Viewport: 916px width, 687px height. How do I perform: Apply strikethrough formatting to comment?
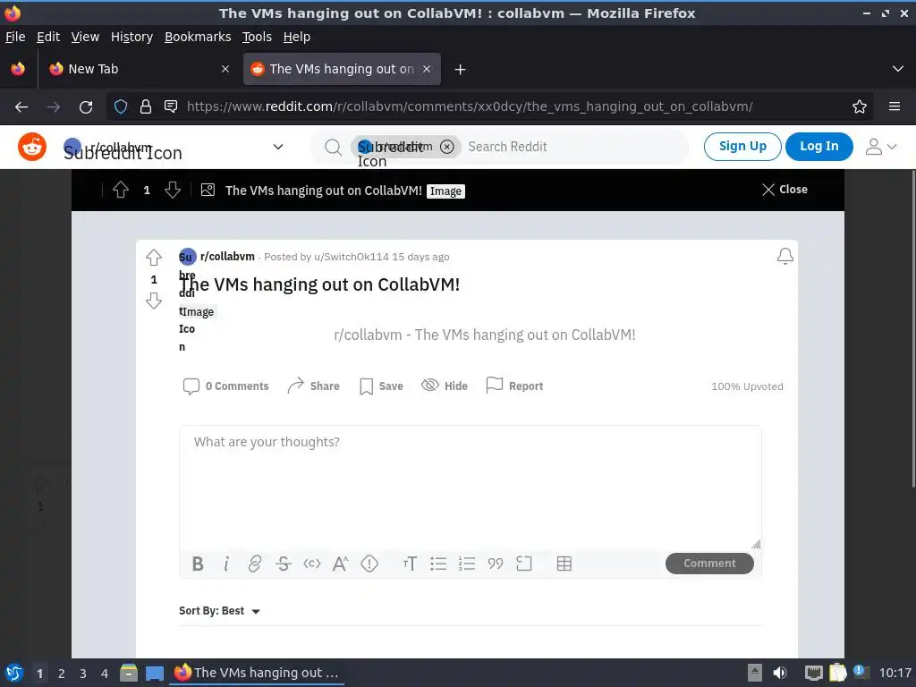pyautogui.click(x=284, y=564)
